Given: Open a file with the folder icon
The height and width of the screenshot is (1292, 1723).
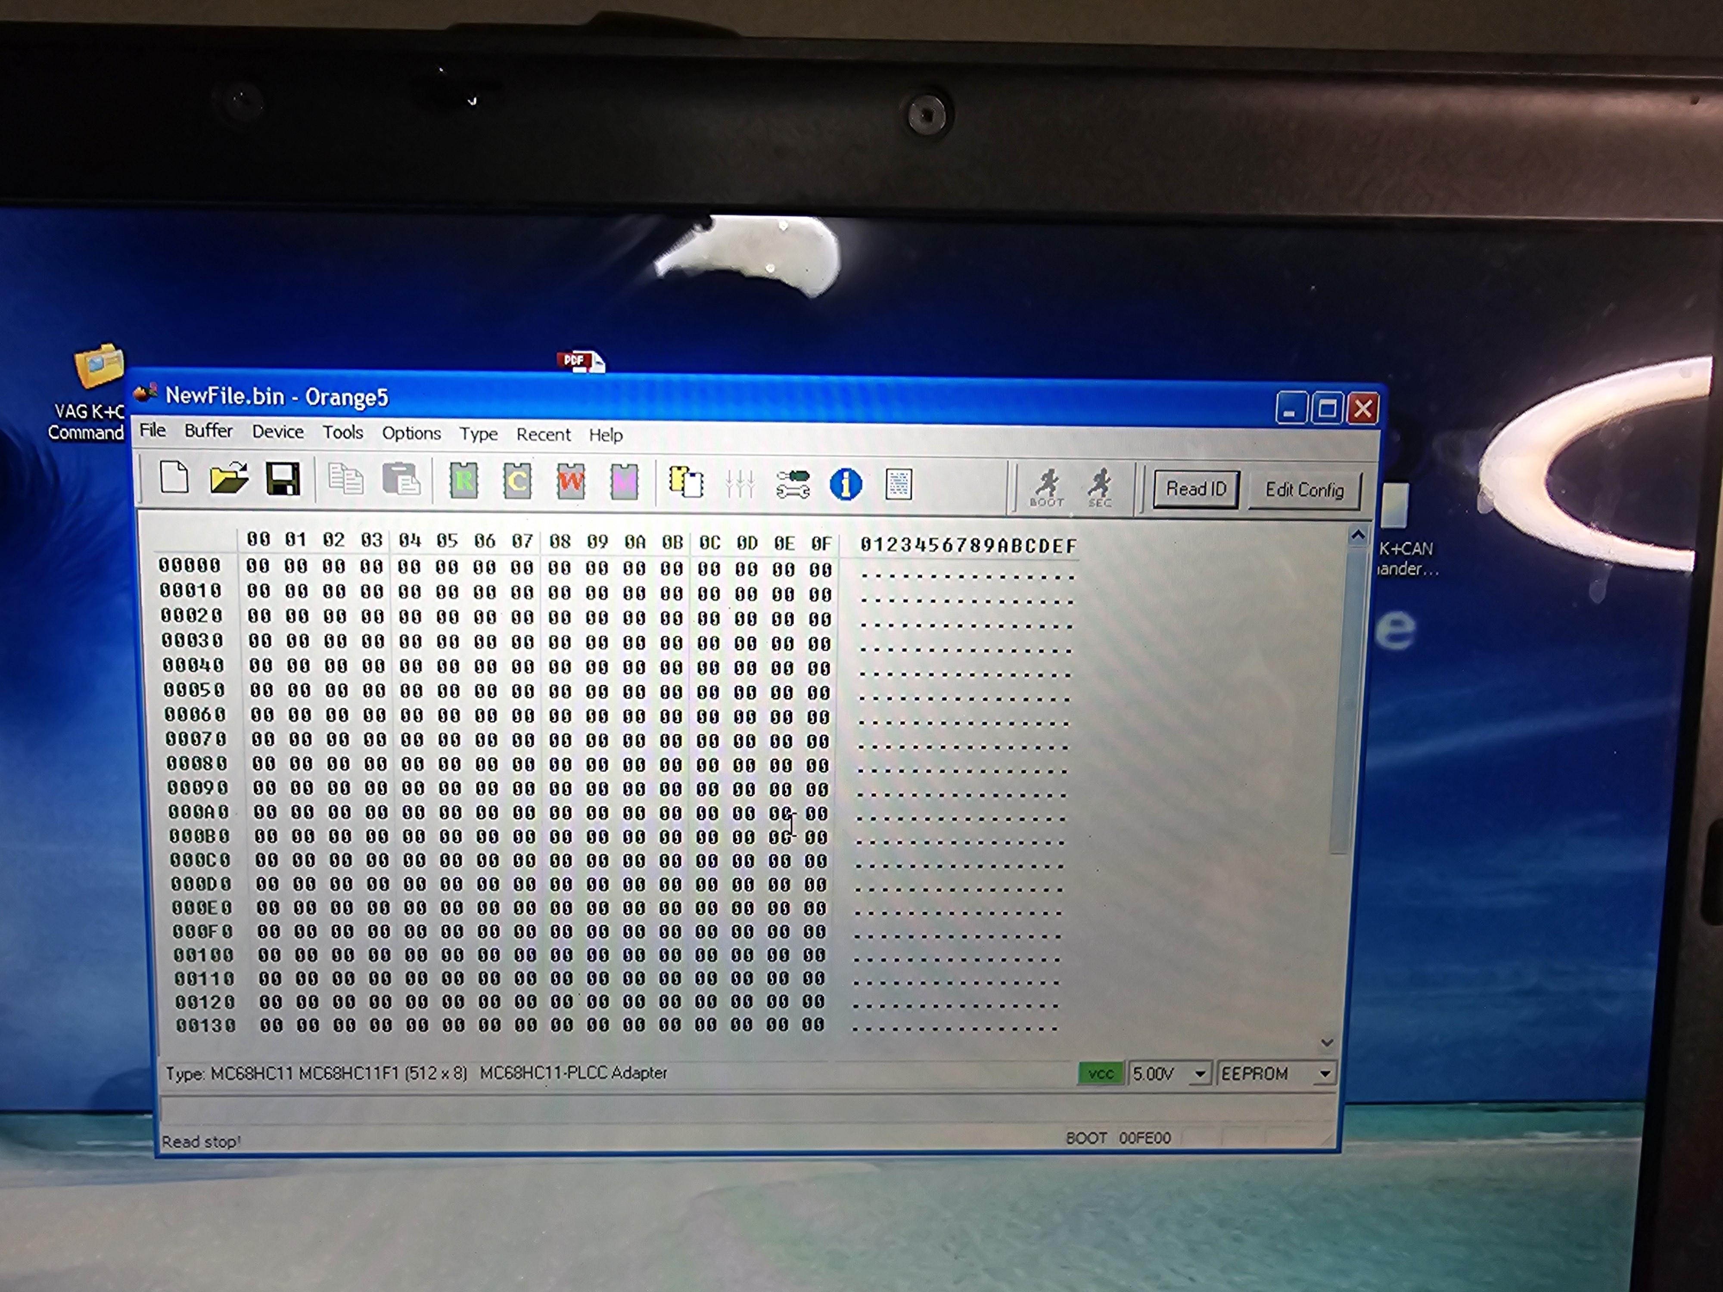Looking at the screenshot, I should (229, 479).
